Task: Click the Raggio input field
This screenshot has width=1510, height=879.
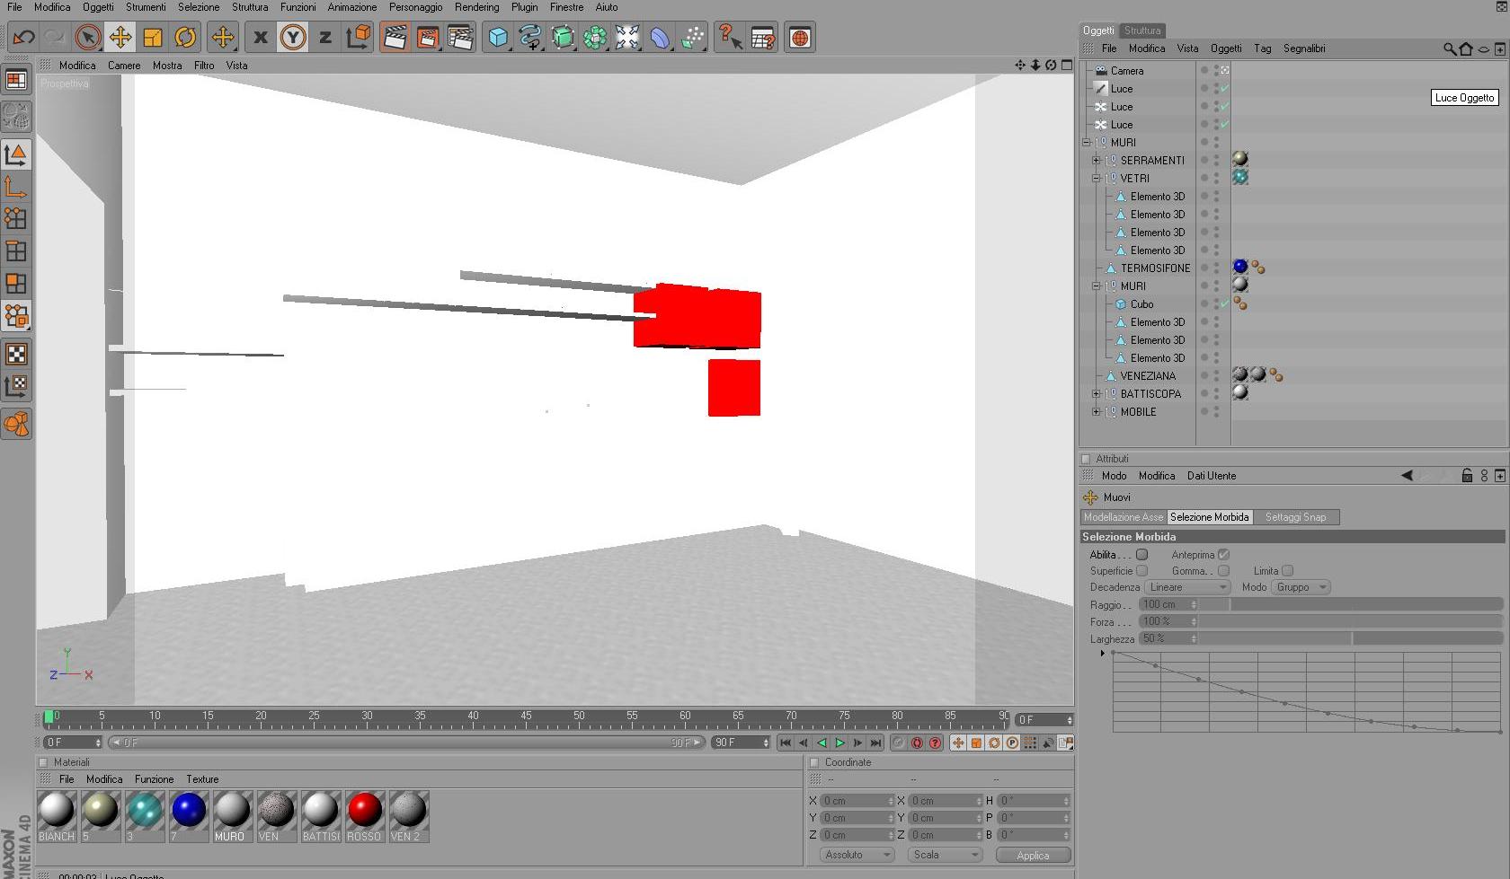Action: click(x=1168, y=604)
